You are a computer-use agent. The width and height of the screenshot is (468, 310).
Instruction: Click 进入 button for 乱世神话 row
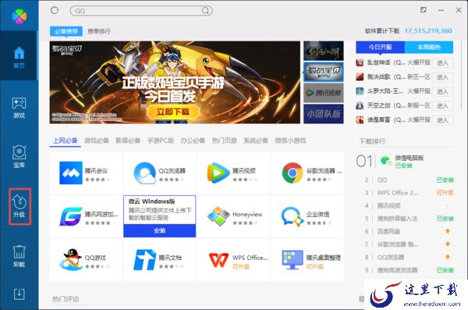click(442, 62)
